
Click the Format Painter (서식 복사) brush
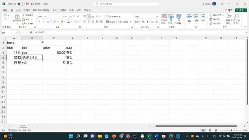[x=23, y=23]
